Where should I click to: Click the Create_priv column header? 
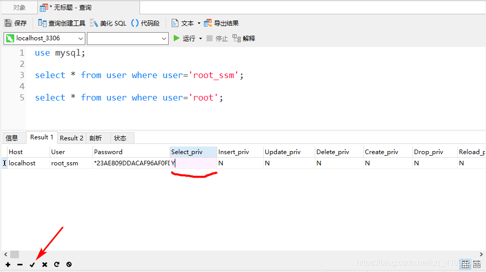pos(388,152)
